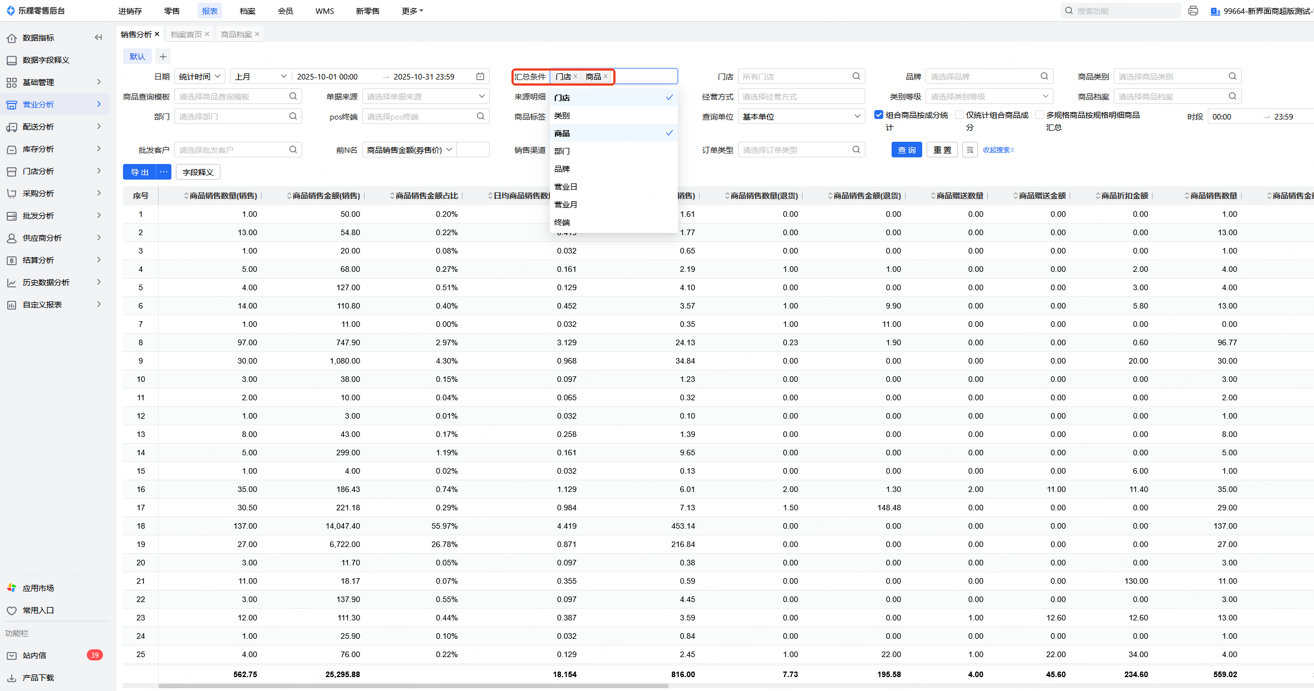Viewport: 1314px width, 691px height.
Task: Click the search icon in 门店 field
Action: [x=856, y=76]
